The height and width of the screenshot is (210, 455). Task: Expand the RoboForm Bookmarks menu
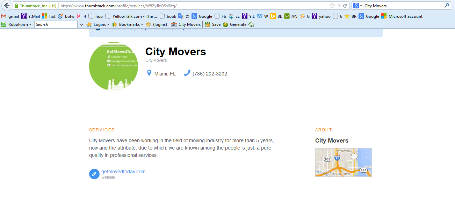coord(128,24)
